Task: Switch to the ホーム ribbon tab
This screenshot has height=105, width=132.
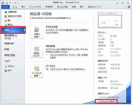Action: coord(15,7)
